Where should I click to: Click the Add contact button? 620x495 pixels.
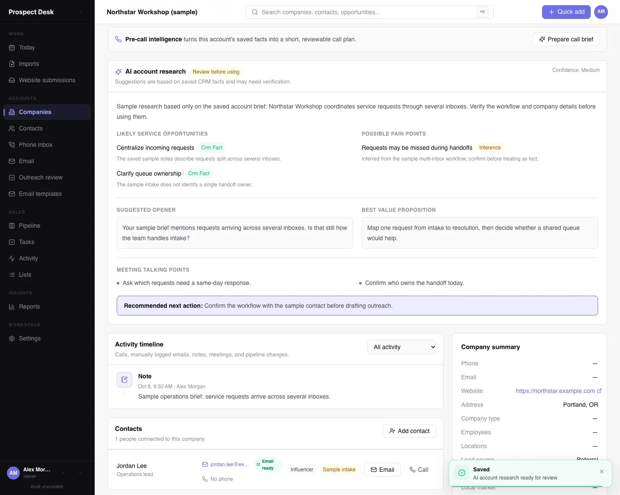click(409, 431)
